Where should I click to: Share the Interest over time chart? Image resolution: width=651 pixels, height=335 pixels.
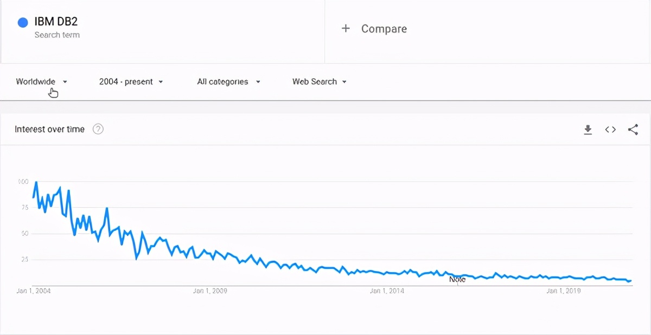click(633, 130)
